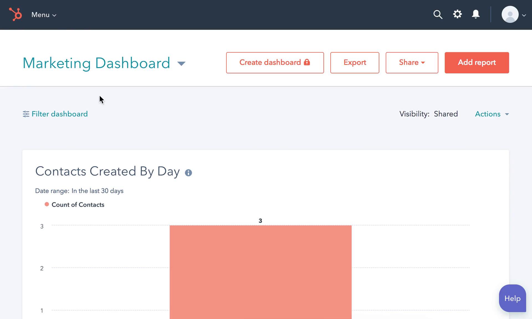Click the settings gear icon
Viewport: 532px width, 319px height.
(x=457, y=14)
